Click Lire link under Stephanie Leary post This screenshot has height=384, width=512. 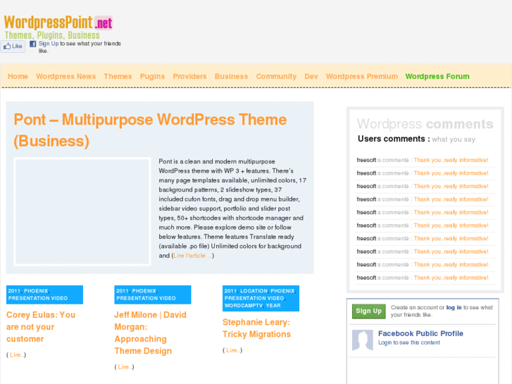[x=232, y=350]
